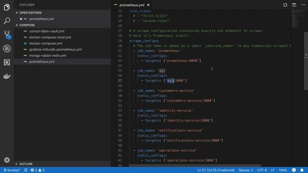This screenshot has width=308, height=173.
Task: Click the scrape_configs key
Action: point(143,41)
